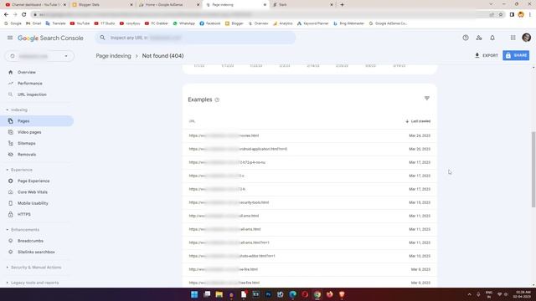Switch to the Home Google AdSense tab

[x=169, y=5]
